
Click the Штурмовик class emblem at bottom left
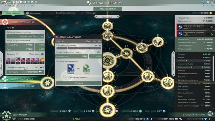[6, 116]
